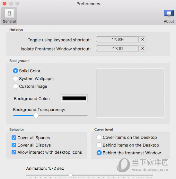Click the background image preview well
The height and width of the screenshot is (179, 176).
pos(130,93)
